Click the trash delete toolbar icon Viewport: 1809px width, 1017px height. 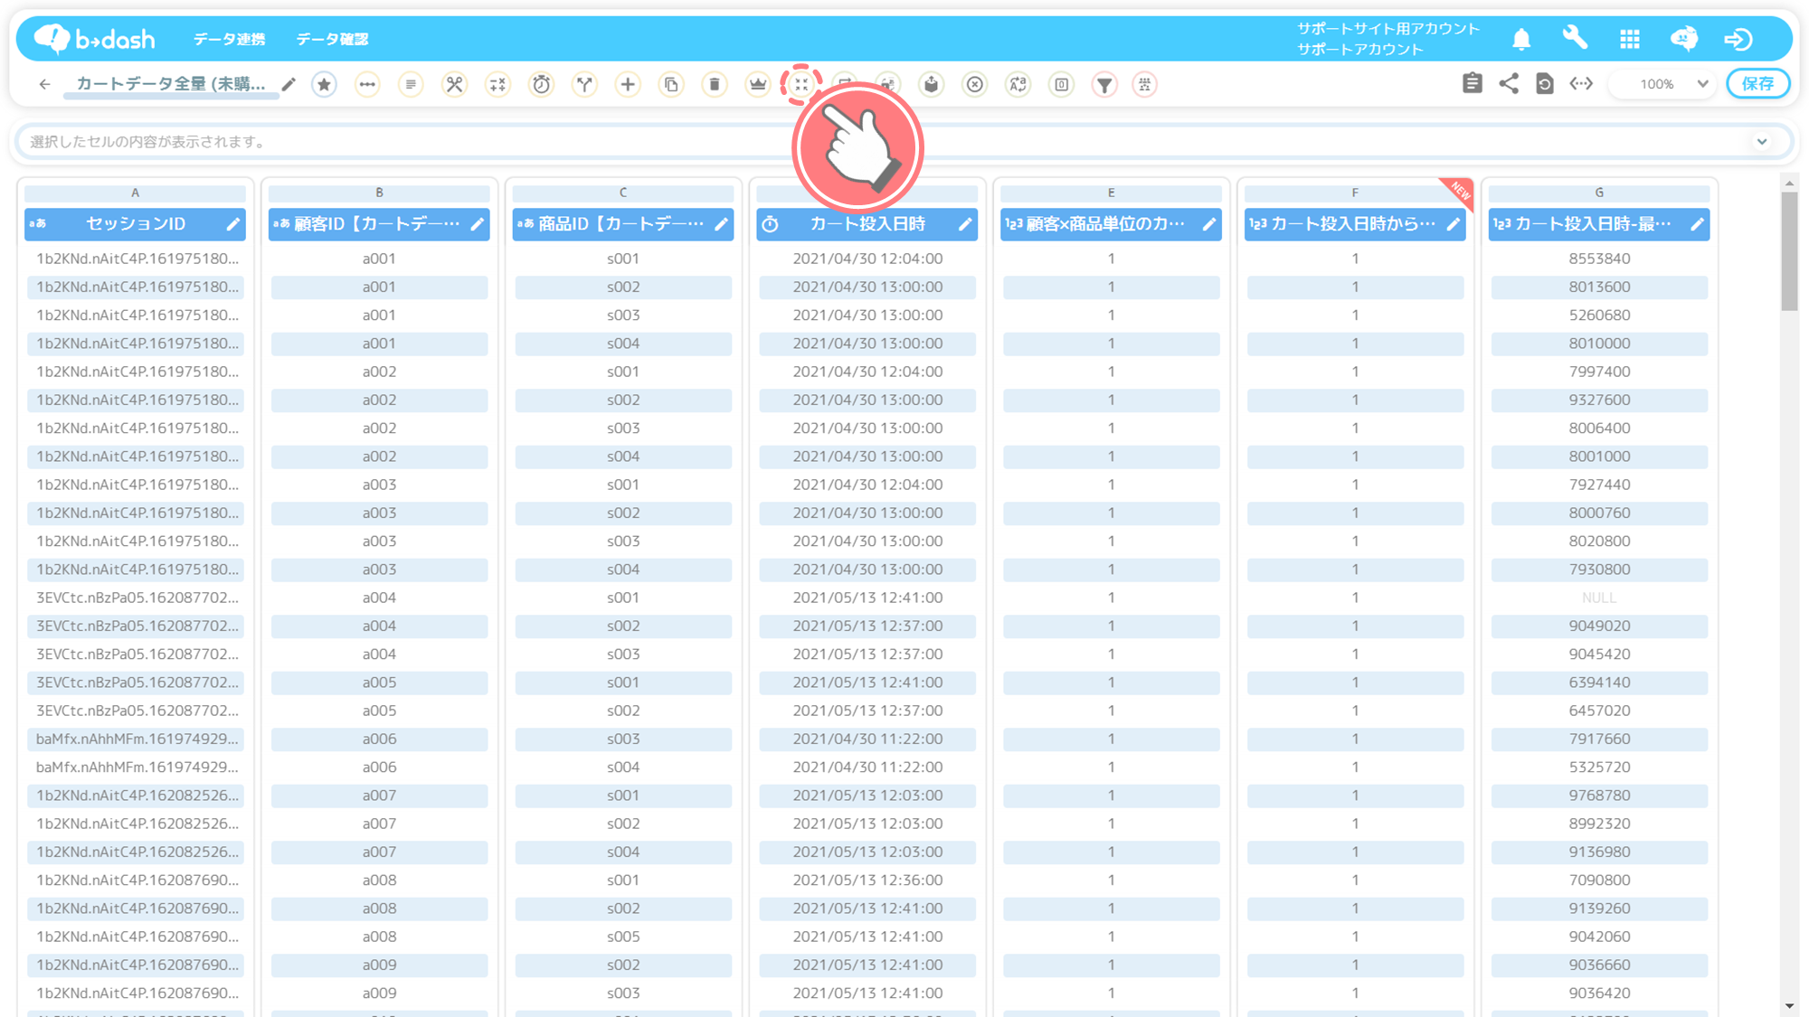pos(715,84)
